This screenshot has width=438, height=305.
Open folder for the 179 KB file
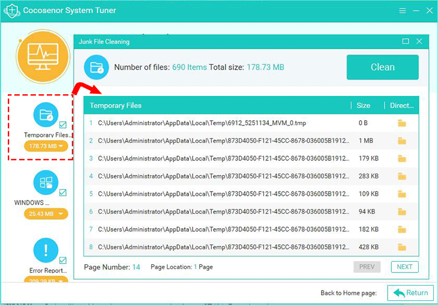401,159
